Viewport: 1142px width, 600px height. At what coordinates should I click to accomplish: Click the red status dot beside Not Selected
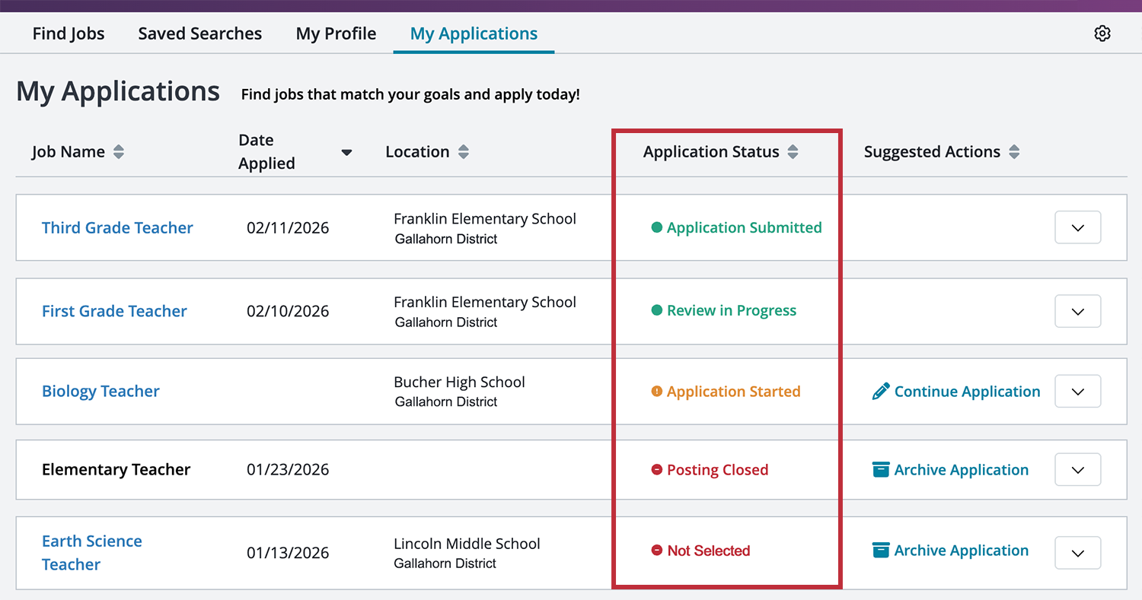click(x=656, y=551)
